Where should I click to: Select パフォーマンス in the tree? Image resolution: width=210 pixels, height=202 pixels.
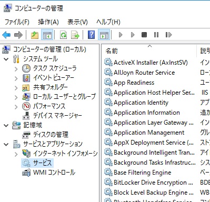coord(49,106)
